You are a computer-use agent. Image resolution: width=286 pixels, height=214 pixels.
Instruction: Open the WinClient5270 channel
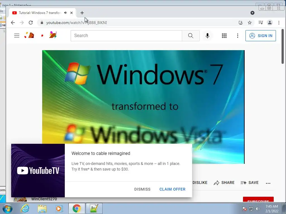point(44,199)
